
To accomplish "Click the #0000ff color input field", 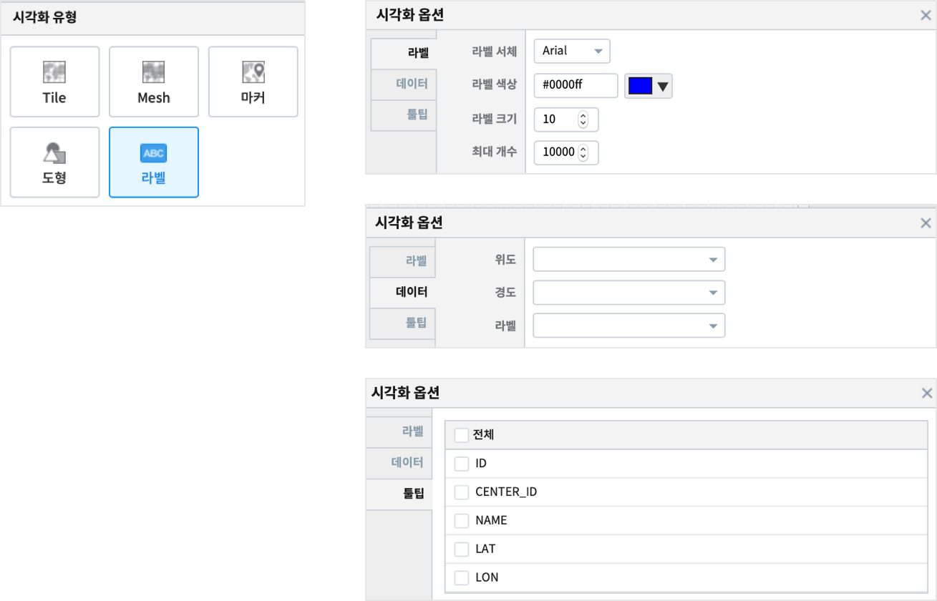I will click(x=576, y=85).
